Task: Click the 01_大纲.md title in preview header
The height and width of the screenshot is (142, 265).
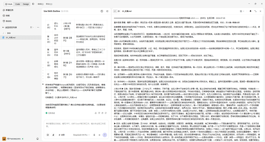Action: [127, 11]
